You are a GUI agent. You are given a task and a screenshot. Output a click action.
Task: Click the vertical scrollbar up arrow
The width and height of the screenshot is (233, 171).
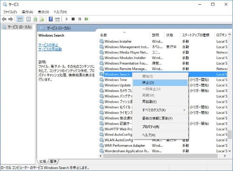pyautogui.click(x=230, y=35)
